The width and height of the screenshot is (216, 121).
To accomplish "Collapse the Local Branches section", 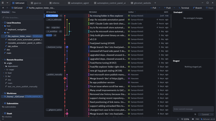I will pyautogui.click(x=2, y=23).
